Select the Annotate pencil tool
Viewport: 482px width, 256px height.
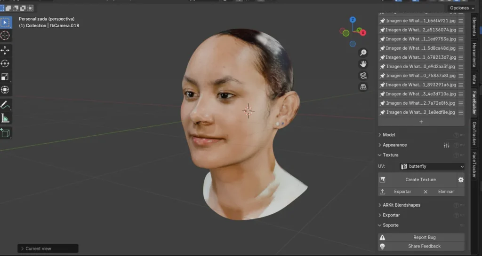[x=5, y=105]
